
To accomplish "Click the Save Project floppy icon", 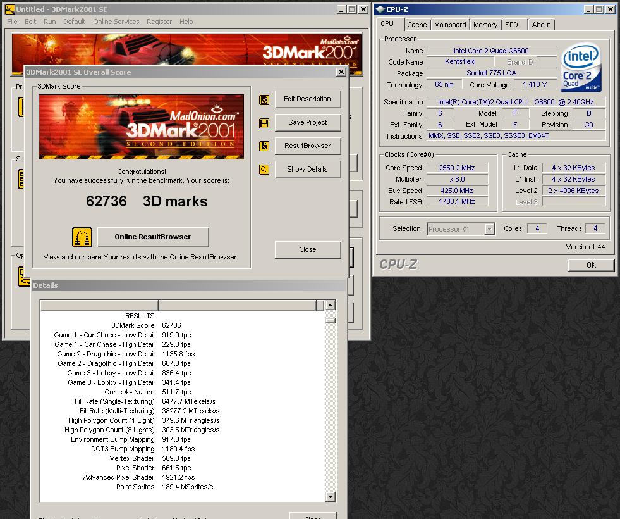I will 264,123.
